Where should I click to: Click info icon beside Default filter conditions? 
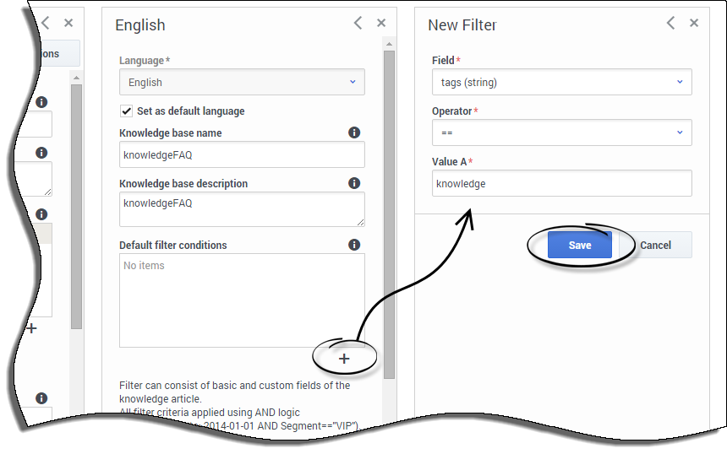(x=354, y=245)
